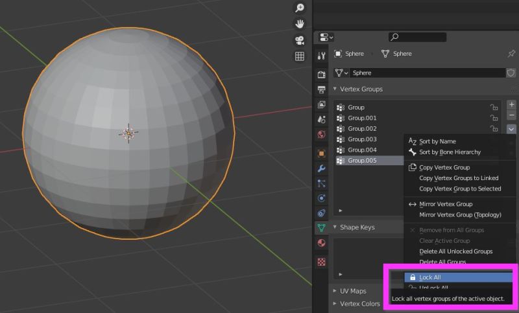Click the Sphere mesh name field

428,73
